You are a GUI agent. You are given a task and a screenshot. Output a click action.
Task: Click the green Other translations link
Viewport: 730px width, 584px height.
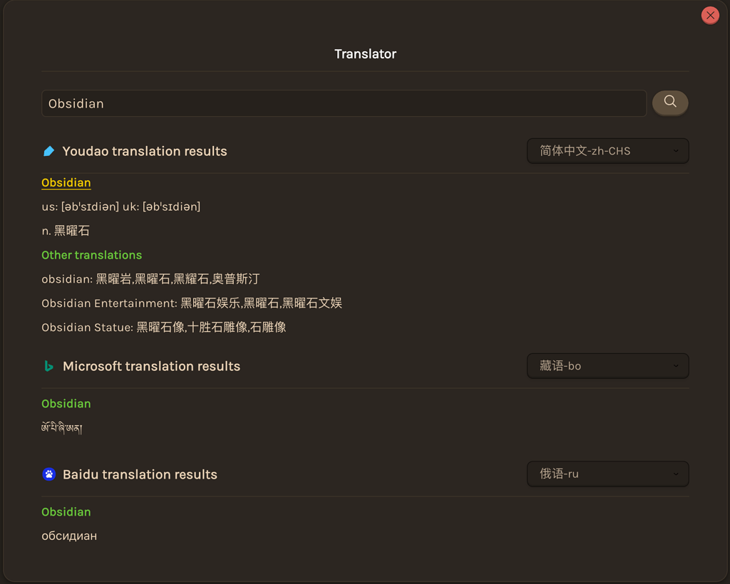coord(91,254)
